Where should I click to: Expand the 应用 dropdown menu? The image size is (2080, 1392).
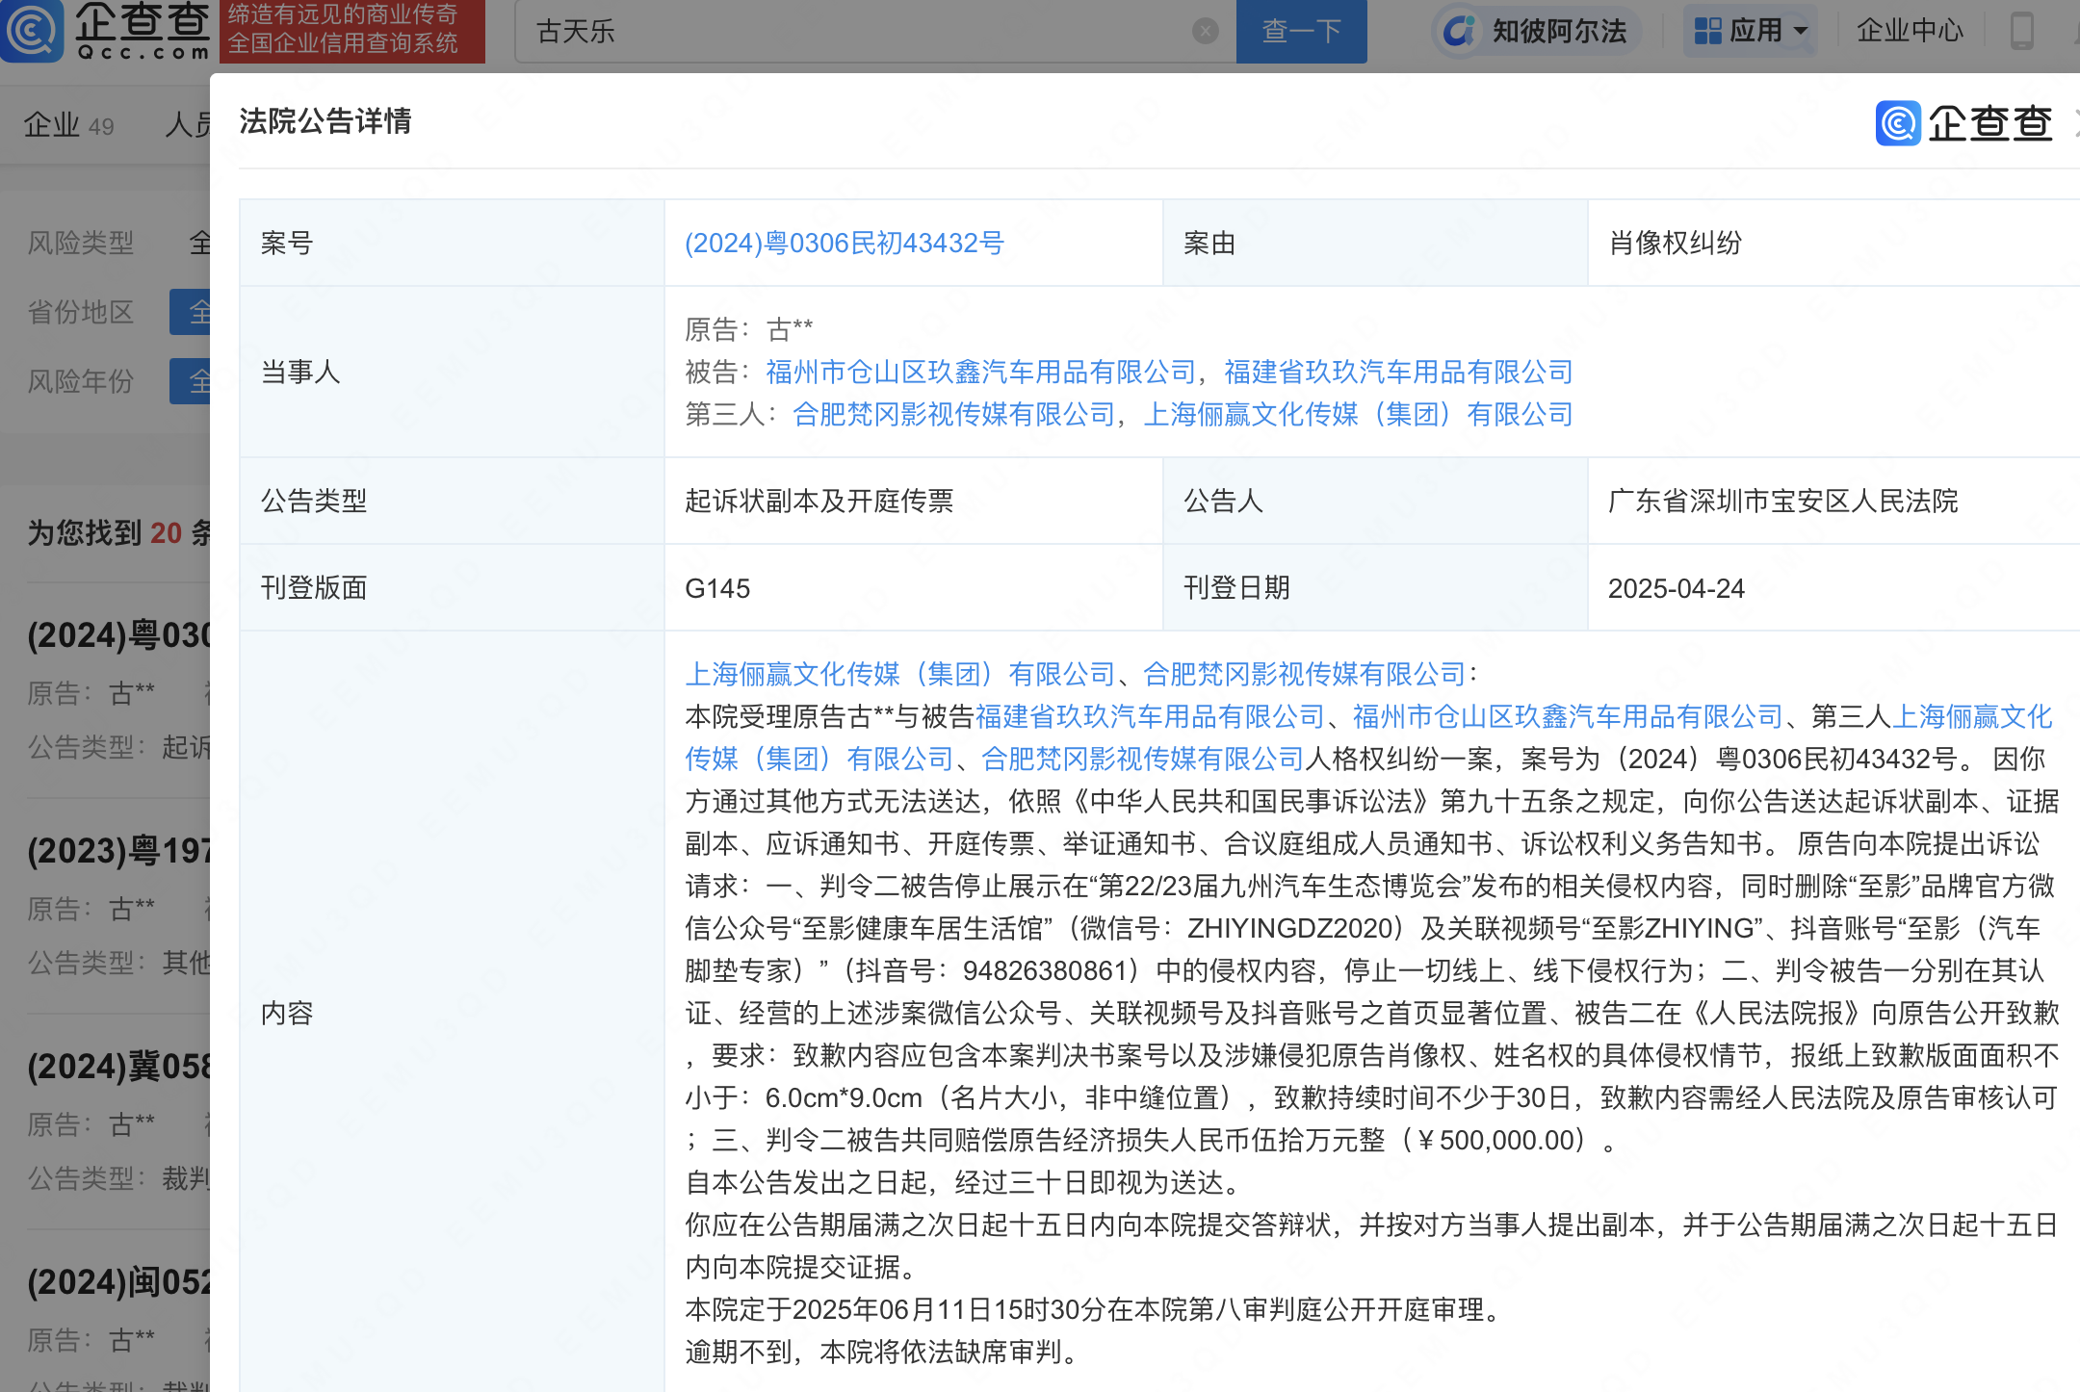[1750, 32]
